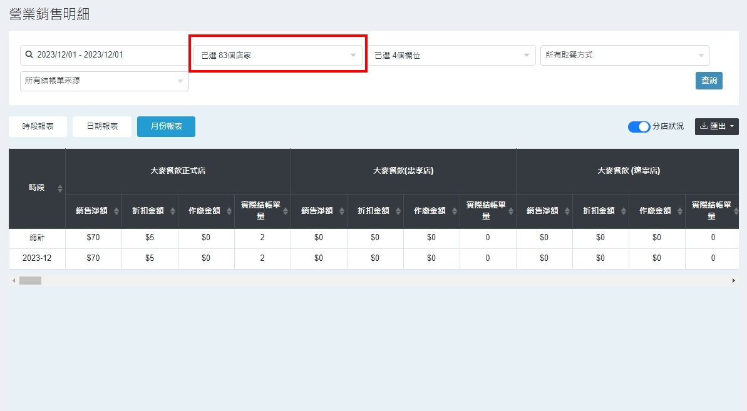Open the 匯出 export menu button
The width and height of the screenshot is (747, 411).
coord(716,126)
